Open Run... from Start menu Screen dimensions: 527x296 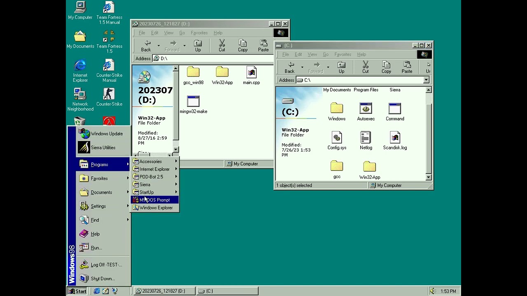pos(103,248)
